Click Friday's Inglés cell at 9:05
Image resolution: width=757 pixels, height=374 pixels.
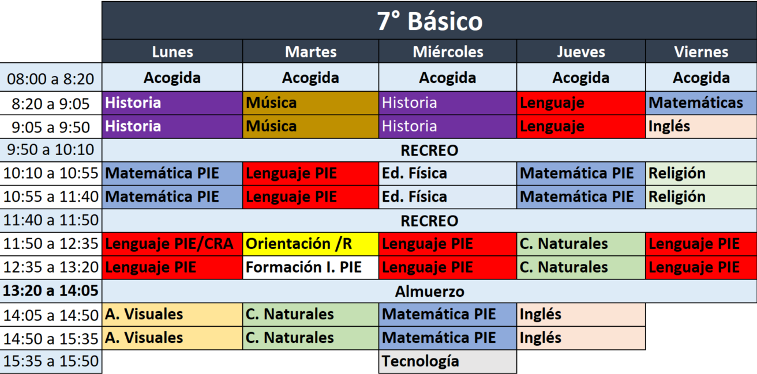click(x=701, y=126)
